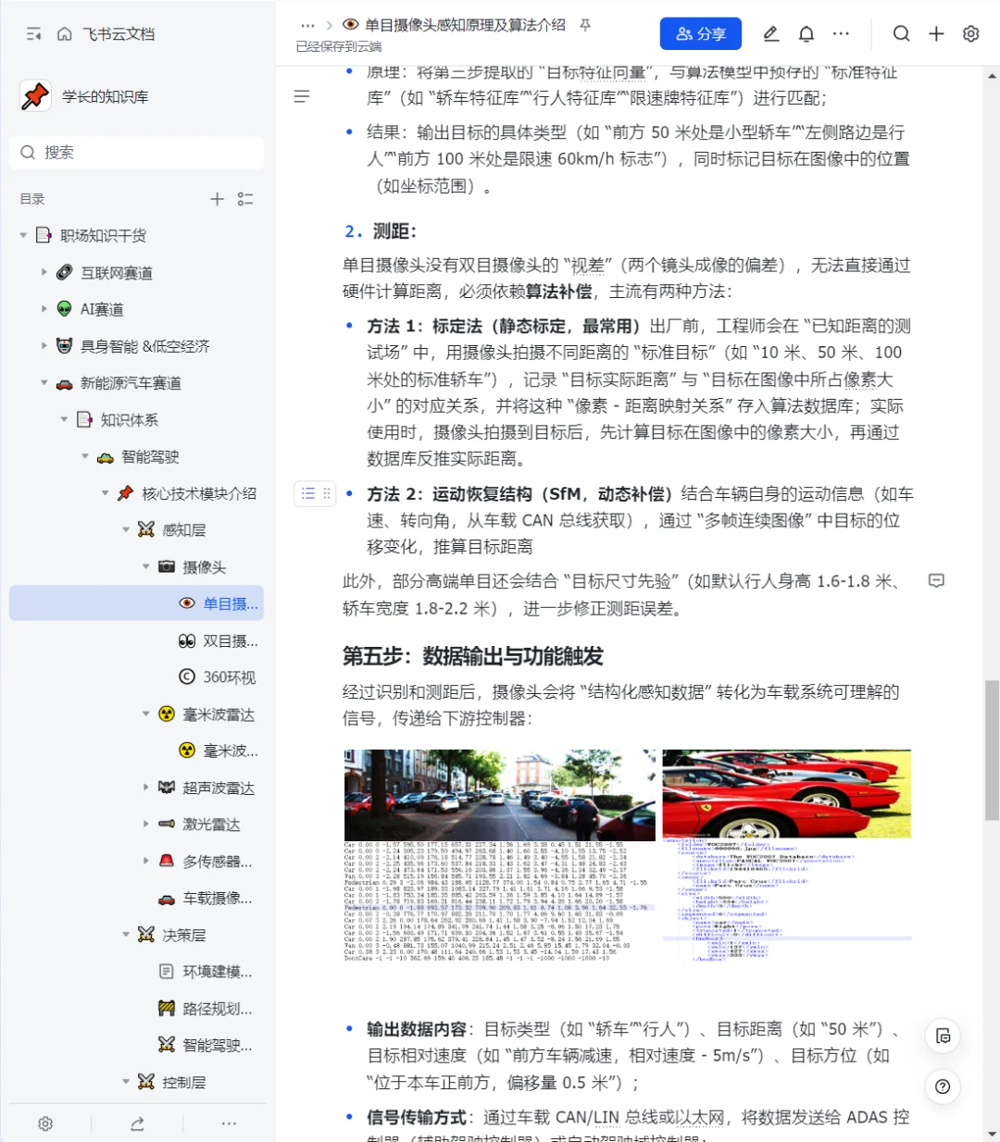
Task: Add a new item via the 目录 plus icon
Action: [x=217, y=198]
